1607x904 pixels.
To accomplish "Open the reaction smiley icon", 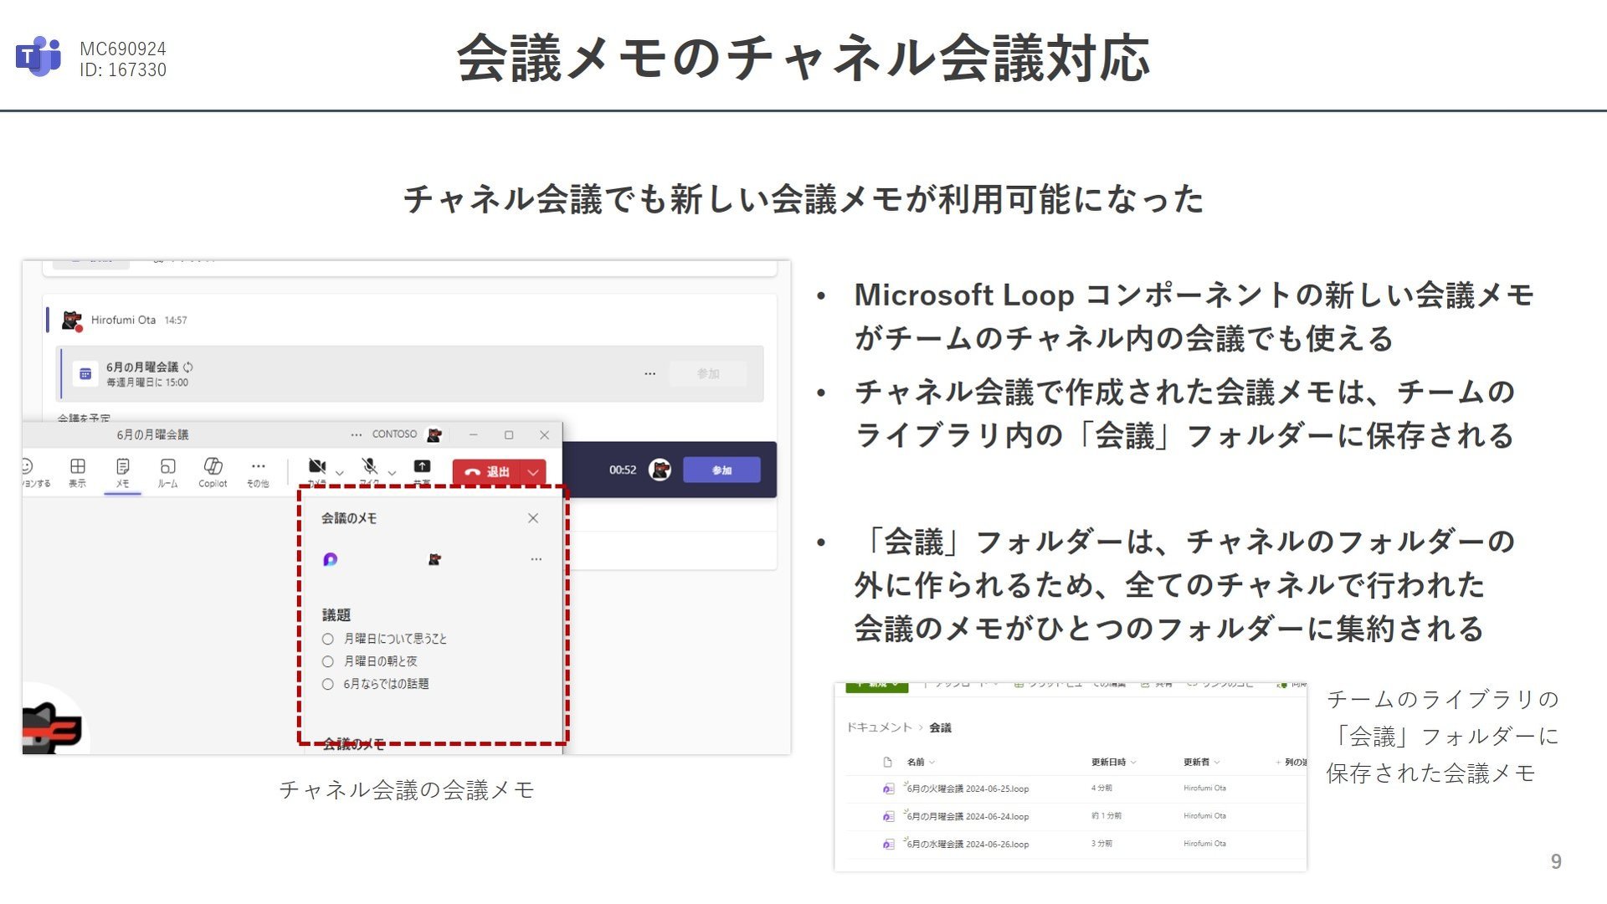I will (27, 466).
